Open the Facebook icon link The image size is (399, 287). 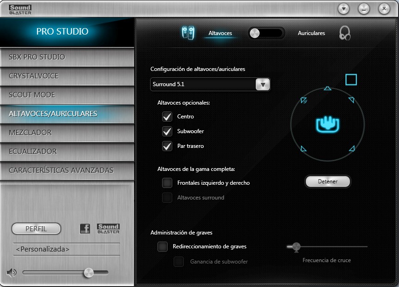click(x=85, y=228)
